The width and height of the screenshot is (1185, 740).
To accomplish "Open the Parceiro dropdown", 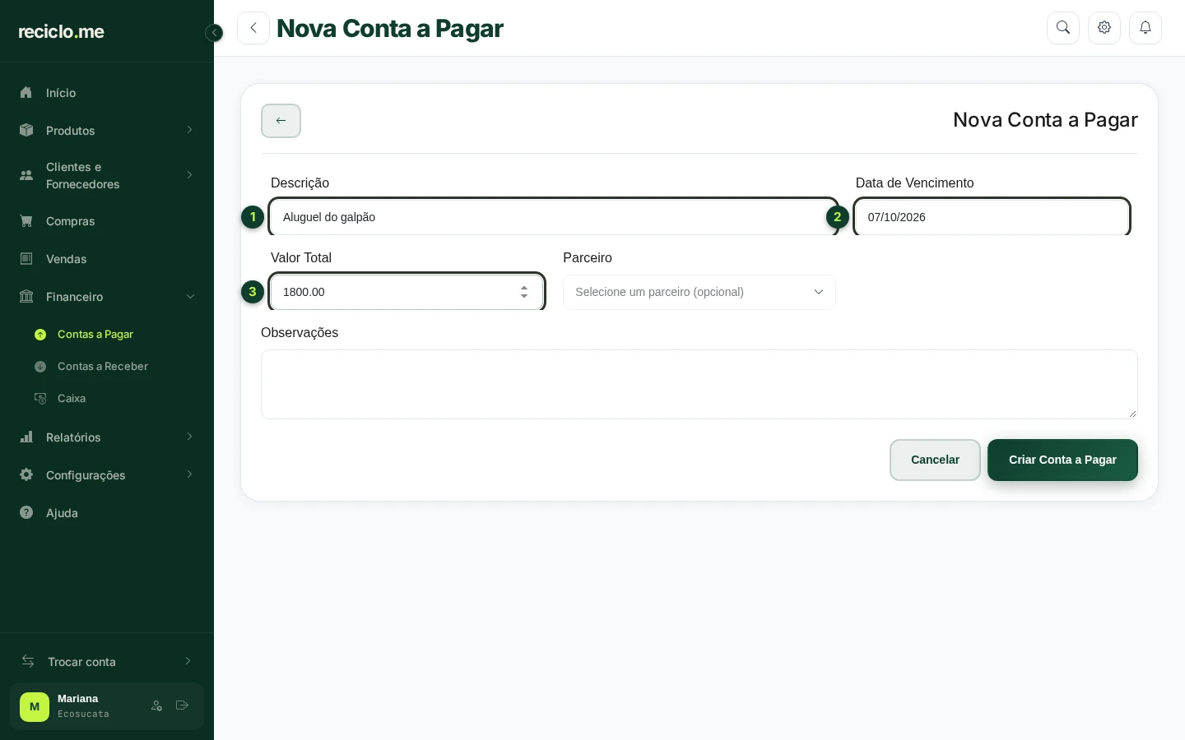I will [699, 292].
